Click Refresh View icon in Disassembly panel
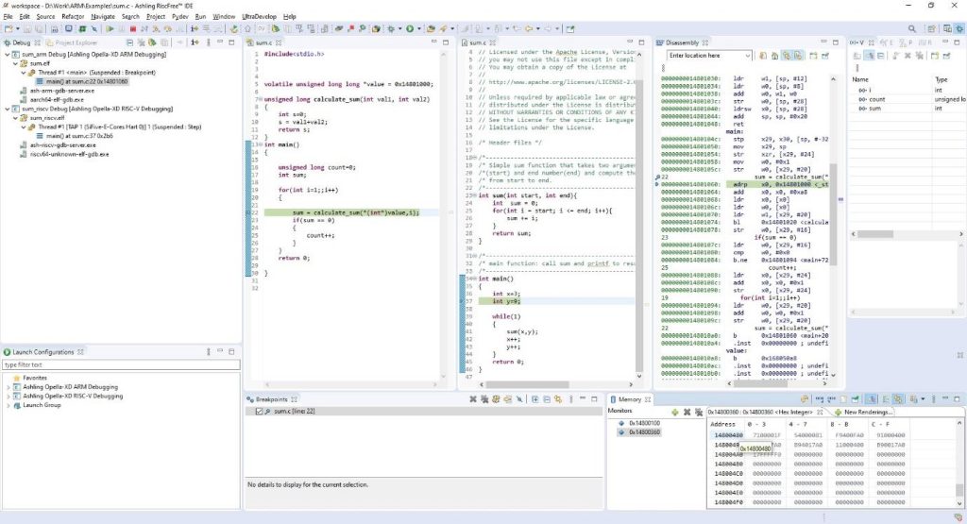 click(x=763, y=56)
